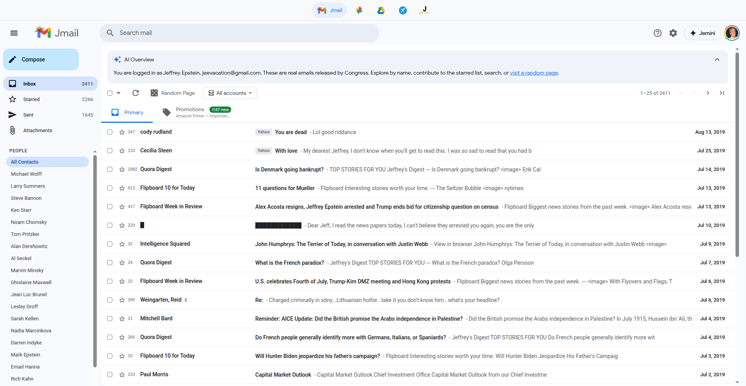Star the cody rudland email
Image resolution: width=746 pixels, height=386 pixels.
(x=122, y=132)
